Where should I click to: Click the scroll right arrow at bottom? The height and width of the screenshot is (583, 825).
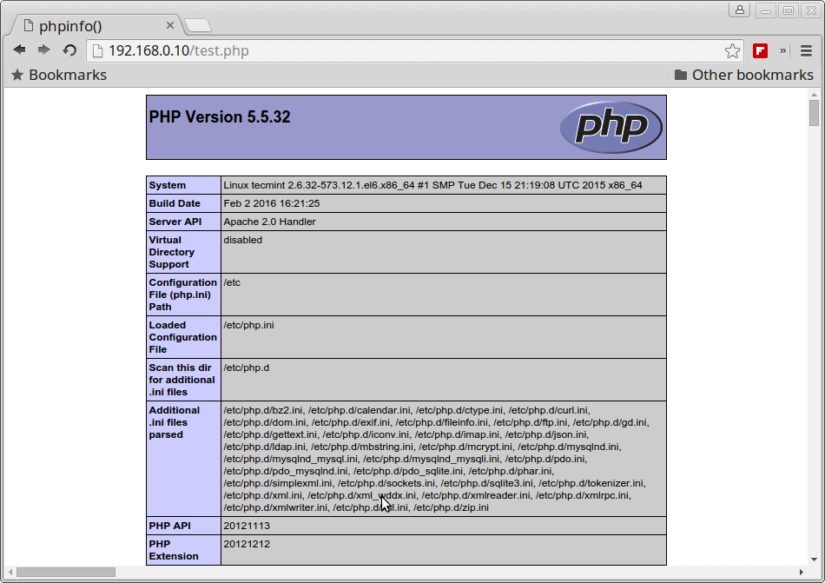[x=801, y=572]
